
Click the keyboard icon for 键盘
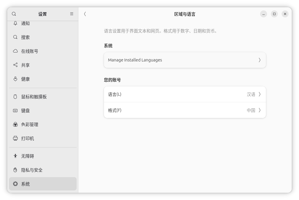pos(15,111)
